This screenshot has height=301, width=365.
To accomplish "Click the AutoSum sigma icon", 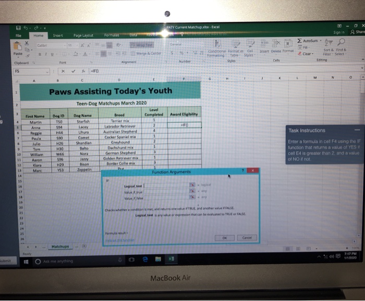I will pos(300,41).
